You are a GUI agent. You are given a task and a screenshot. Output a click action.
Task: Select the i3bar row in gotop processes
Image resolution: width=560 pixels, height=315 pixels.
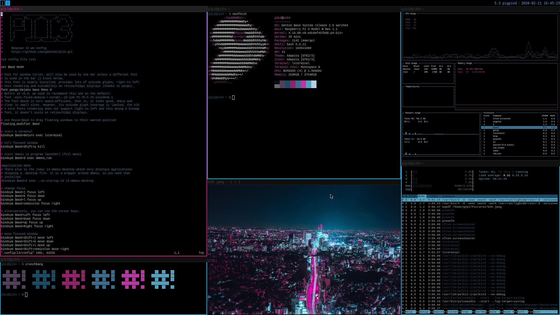click(x=519, y=151)
